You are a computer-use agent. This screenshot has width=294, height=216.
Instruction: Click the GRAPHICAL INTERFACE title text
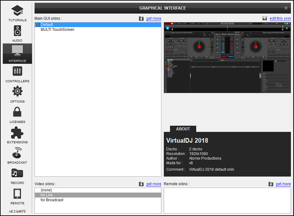pos(163,8)
